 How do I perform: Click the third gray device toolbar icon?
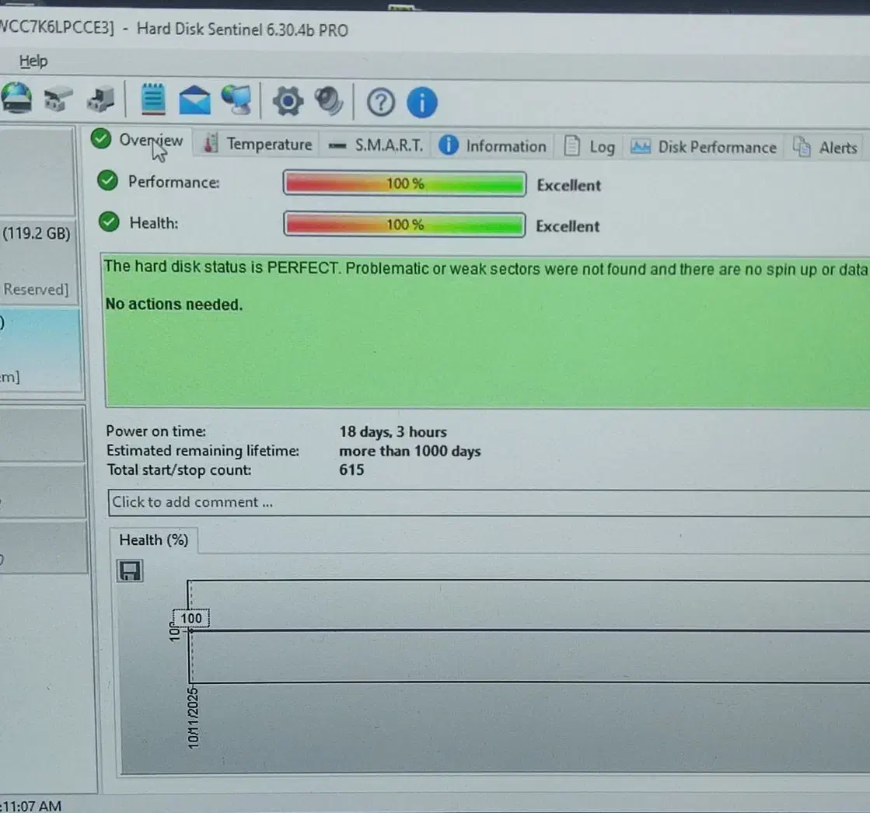click(x=101, y=99)
